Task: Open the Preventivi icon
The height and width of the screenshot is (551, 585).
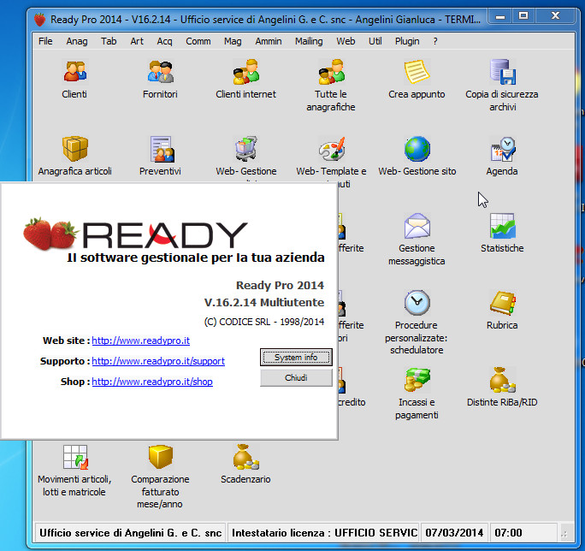Action: (x=161, y=149)
